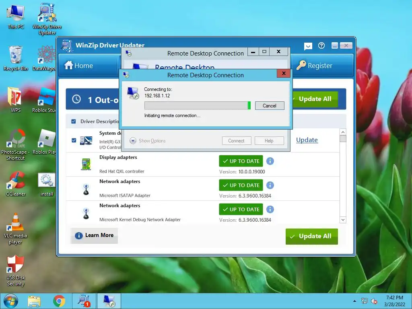
Task: Click UP TO DATE for ISATAP Adapter
Action: click(x=241, y=185)
